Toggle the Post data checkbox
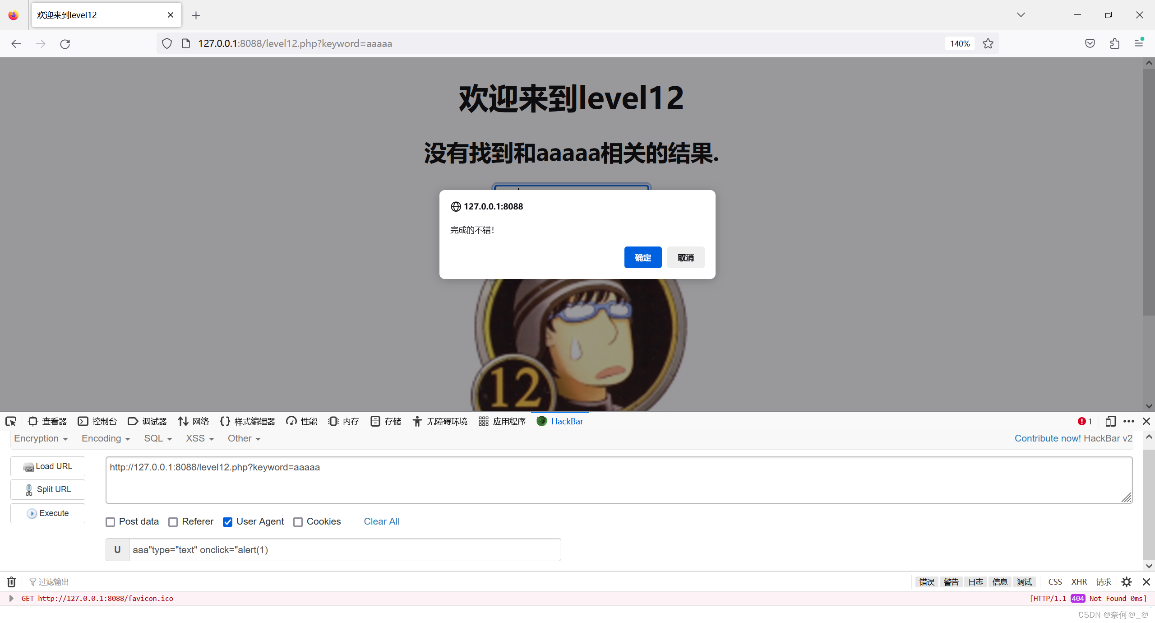1155x623 pixels. pos(111,522)
